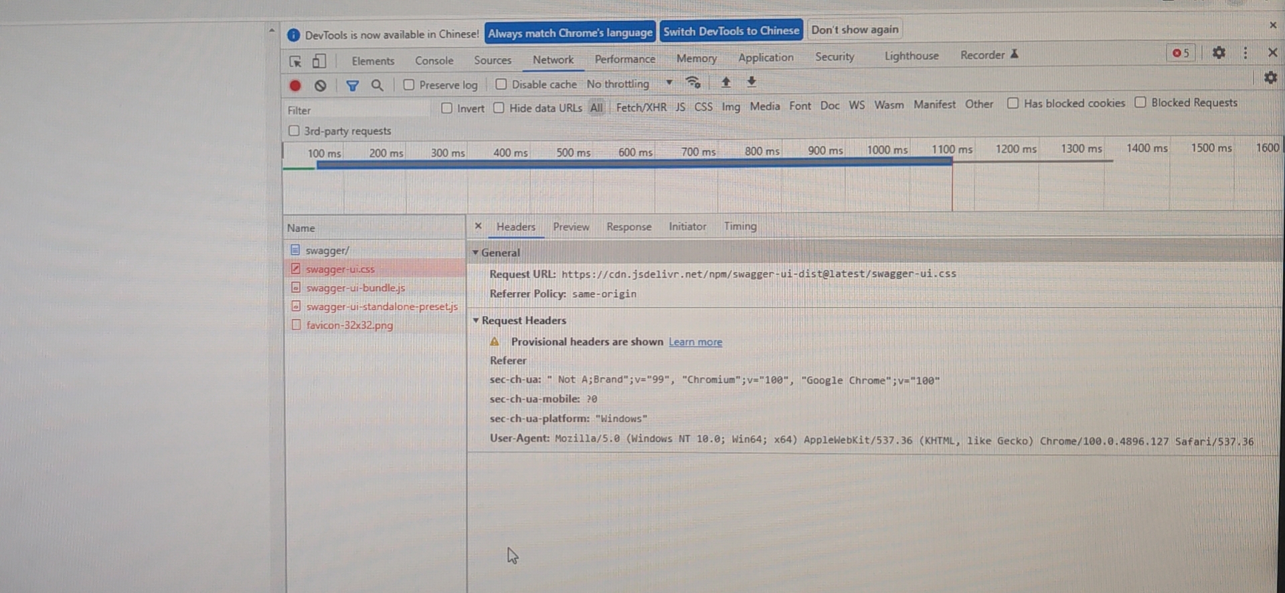Open the Sources panel tab
The width and height of the screenshot is (1285, 593).
pyautogui.click(x=493, y=60)
